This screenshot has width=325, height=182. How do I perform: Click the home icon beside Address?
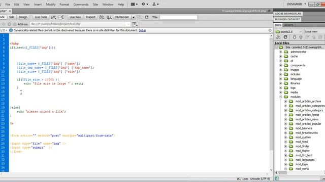click(15, 24)
